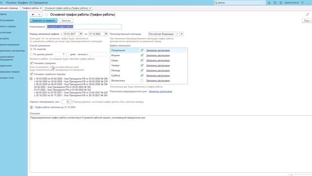Open 'Заполнить расписание' link for Пятница

point(158,70)
